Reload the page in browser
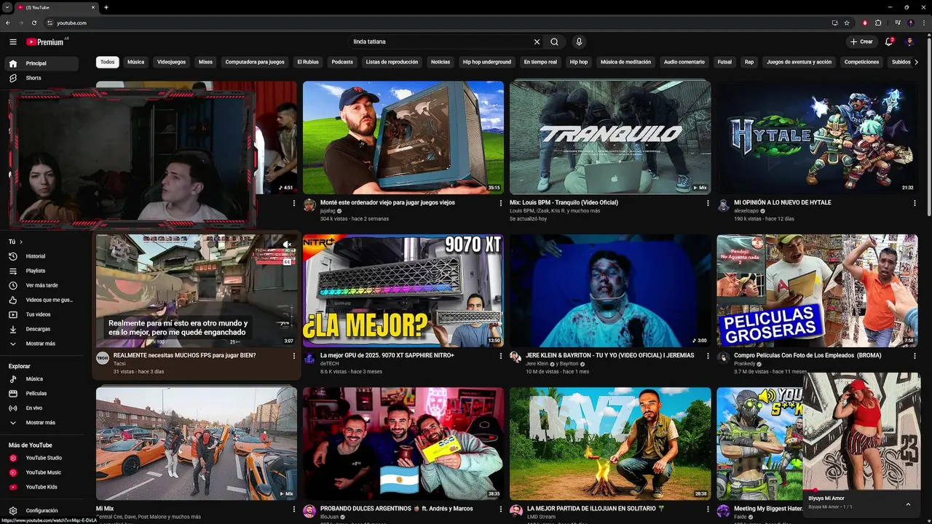The width and height of the screenshot is (932, 524). [34, 23]
